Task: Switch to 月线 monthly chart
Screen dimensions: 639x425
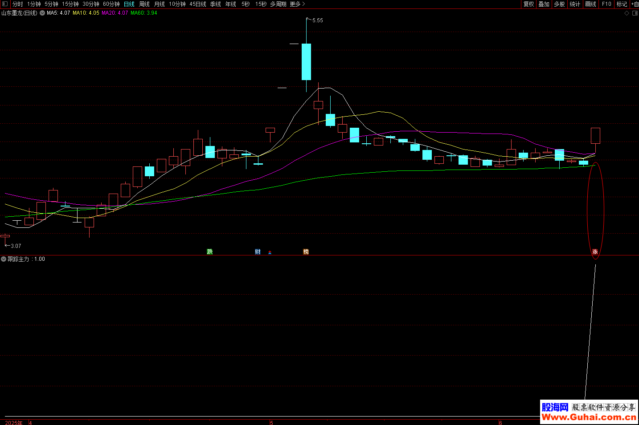Action: coord(160,4)
